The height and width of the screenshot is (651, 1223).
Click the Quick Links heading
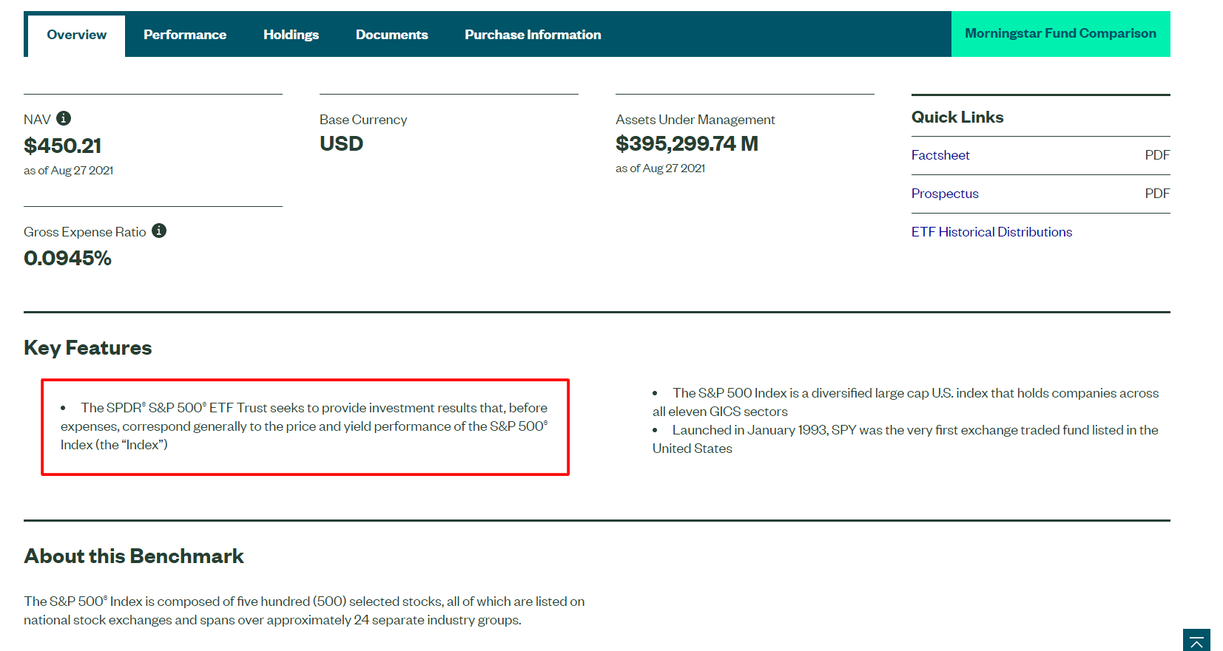click(957, 117)
